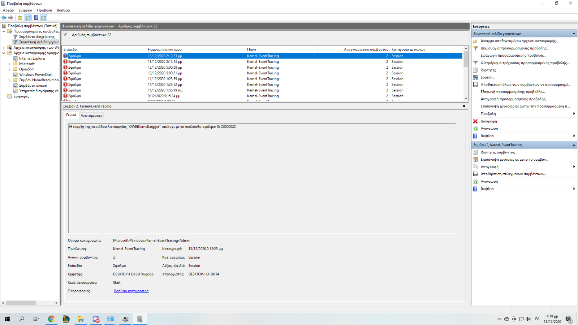Click the Forward arrow in the toolbar
This screenshot has height=325, width=578.
pyautogui.click(x=11, y=18)
